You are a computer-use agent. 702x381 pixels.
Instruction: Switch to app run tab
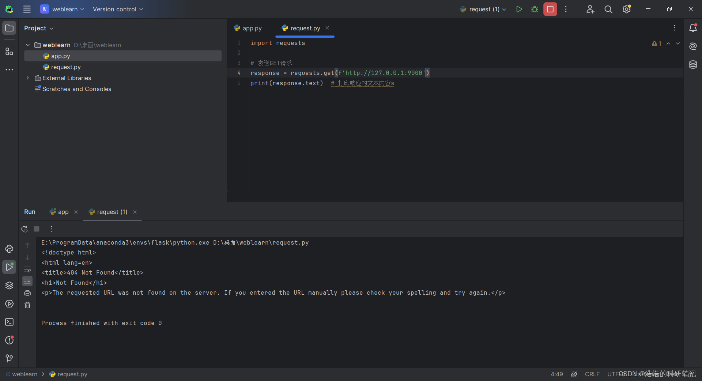click(x=59, y=212)
